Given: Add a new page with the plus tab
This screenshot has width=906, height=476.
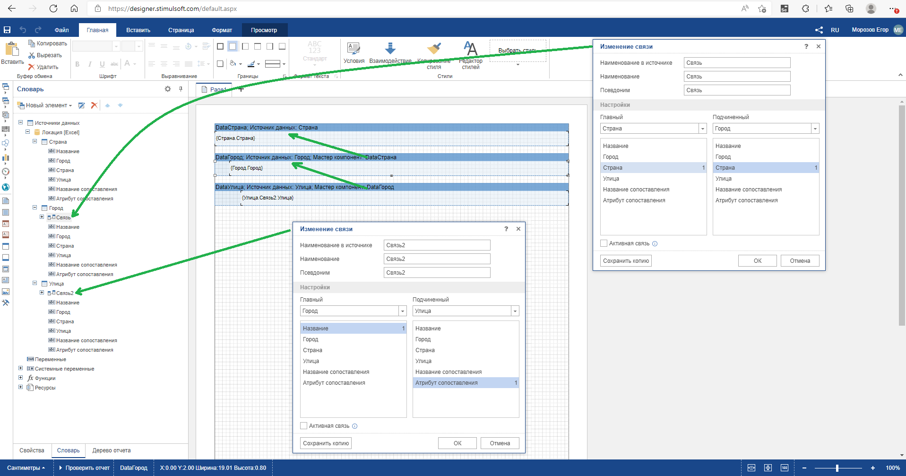Looking at the screenshot, I should [x=241, y=89].
